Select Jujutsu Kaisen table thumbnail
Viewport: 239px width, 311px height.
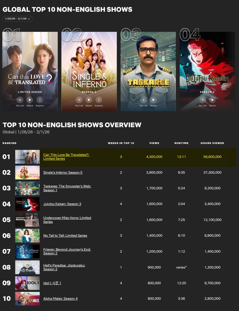pyautogui.click(x=27, y=204)
